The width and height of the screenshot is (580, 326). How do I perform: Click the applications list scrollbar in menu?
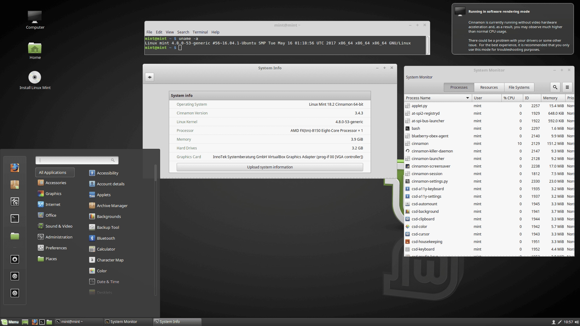tap(155, 229)
